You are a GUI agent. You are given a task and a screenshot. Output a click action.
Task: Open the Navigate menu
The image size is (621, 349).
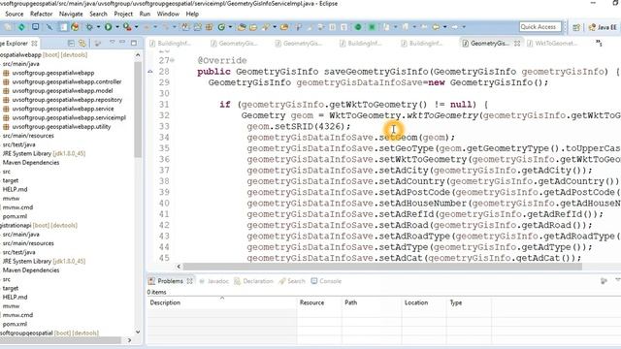pos(71,14)
